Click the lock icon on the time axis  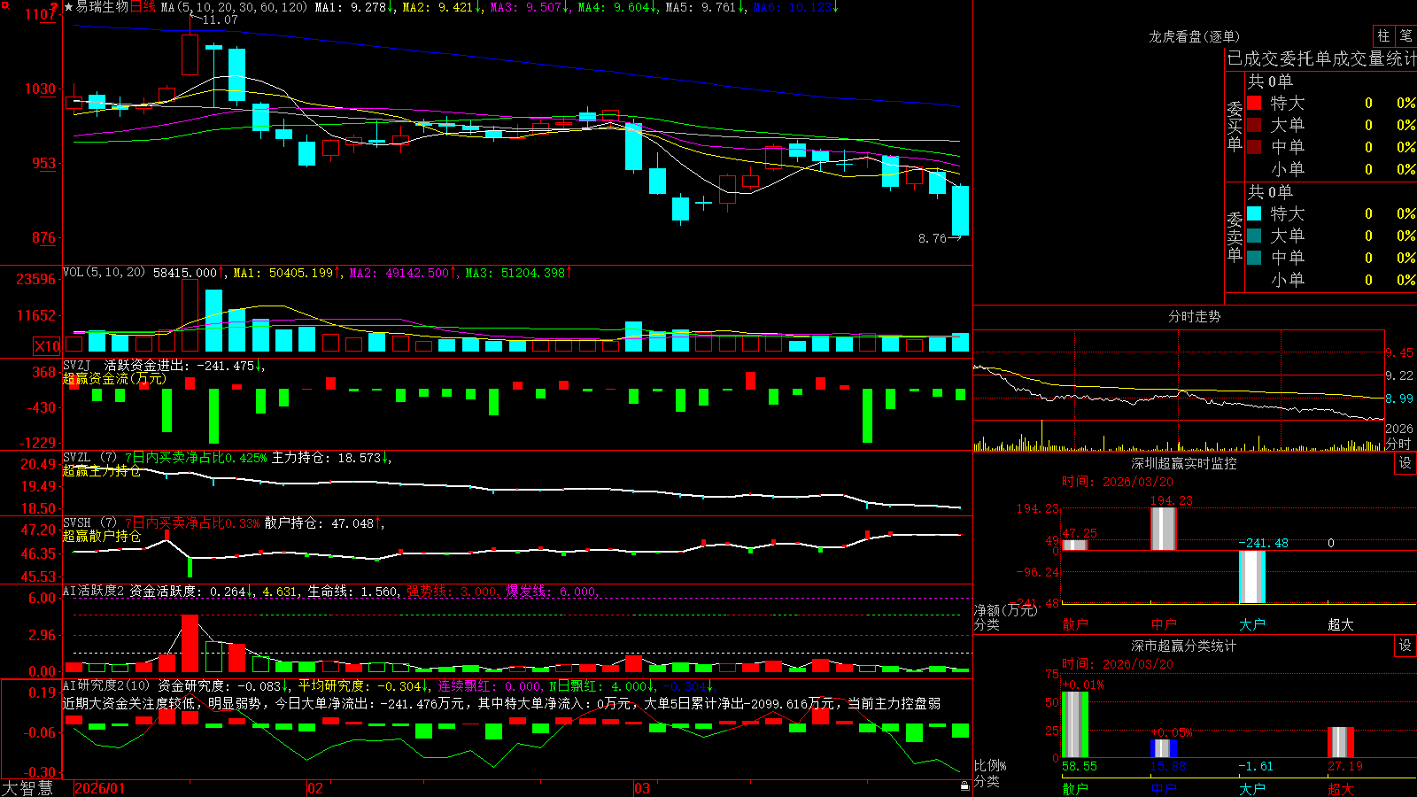[964, 785]
